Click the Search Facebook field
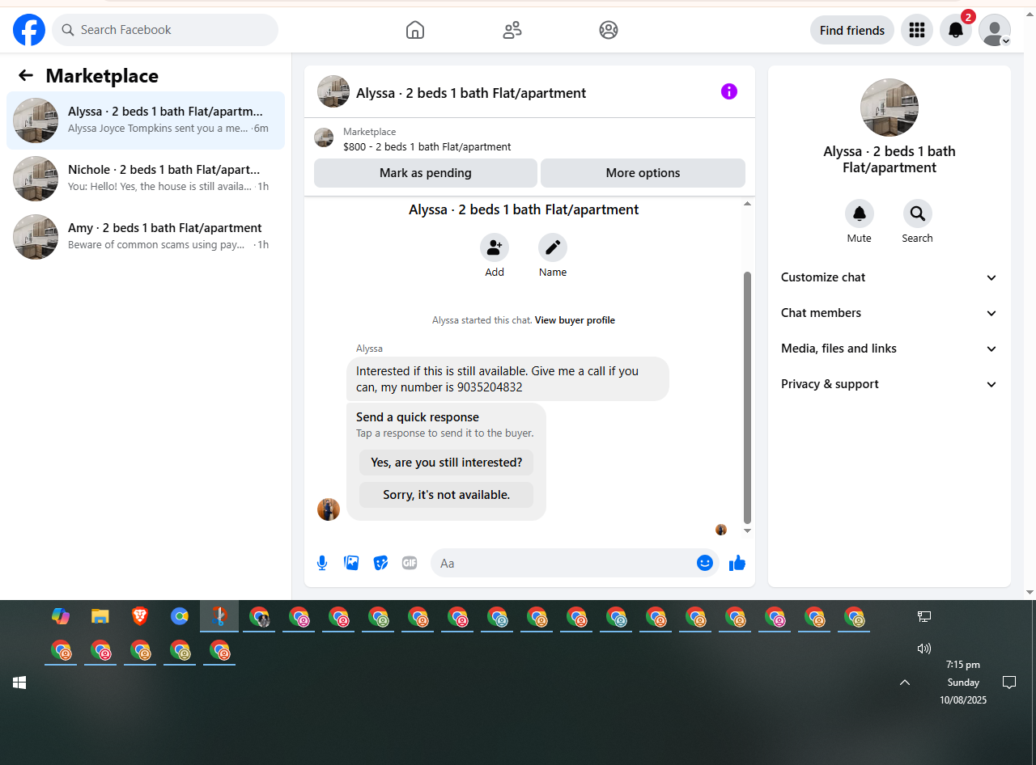 [165, 30]
